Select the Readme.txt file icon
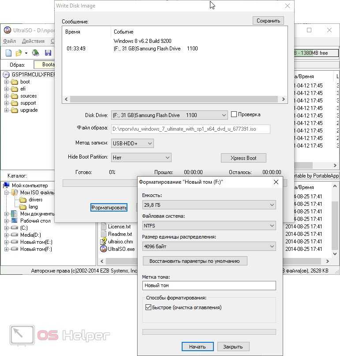This screenshot has height=356, width=340. [x=104, y=234]
